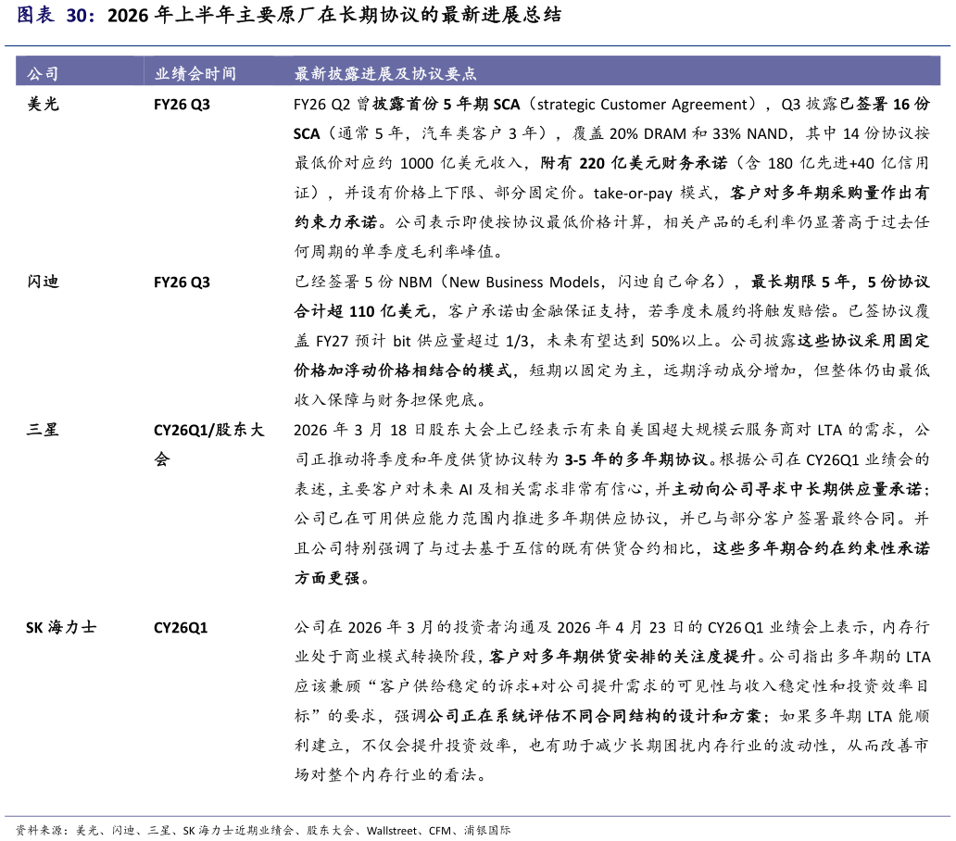
Task: Click the bold text "主动向公司寻求中长期供应量承诺"
Action: (798, 489)
